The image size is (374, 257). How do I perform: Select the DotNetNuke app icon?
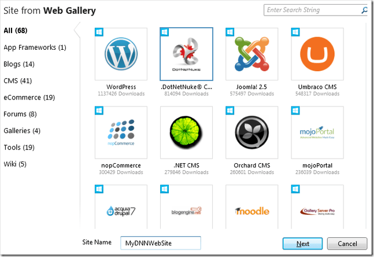(186, 54)
